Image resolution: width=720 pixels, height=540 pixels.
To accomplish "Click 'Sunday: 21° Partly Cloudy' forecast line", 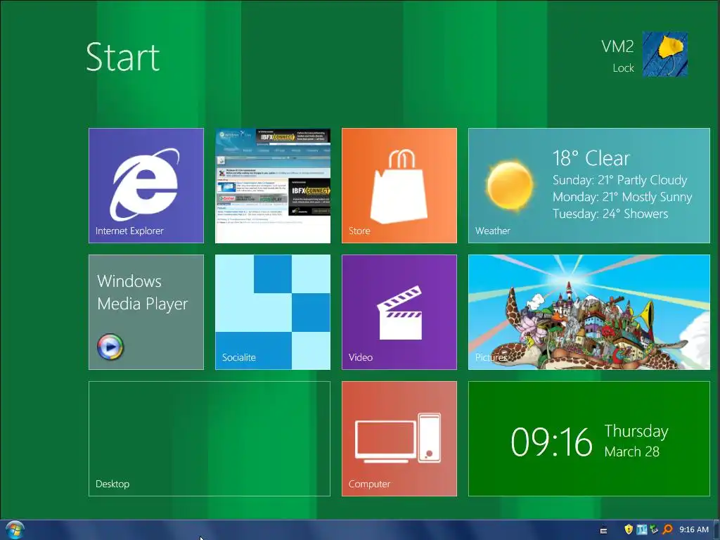I will coord(620,180).
